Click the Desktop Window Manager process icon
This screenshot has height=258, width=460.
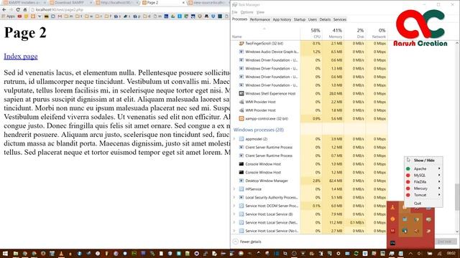tap(241, 181)
